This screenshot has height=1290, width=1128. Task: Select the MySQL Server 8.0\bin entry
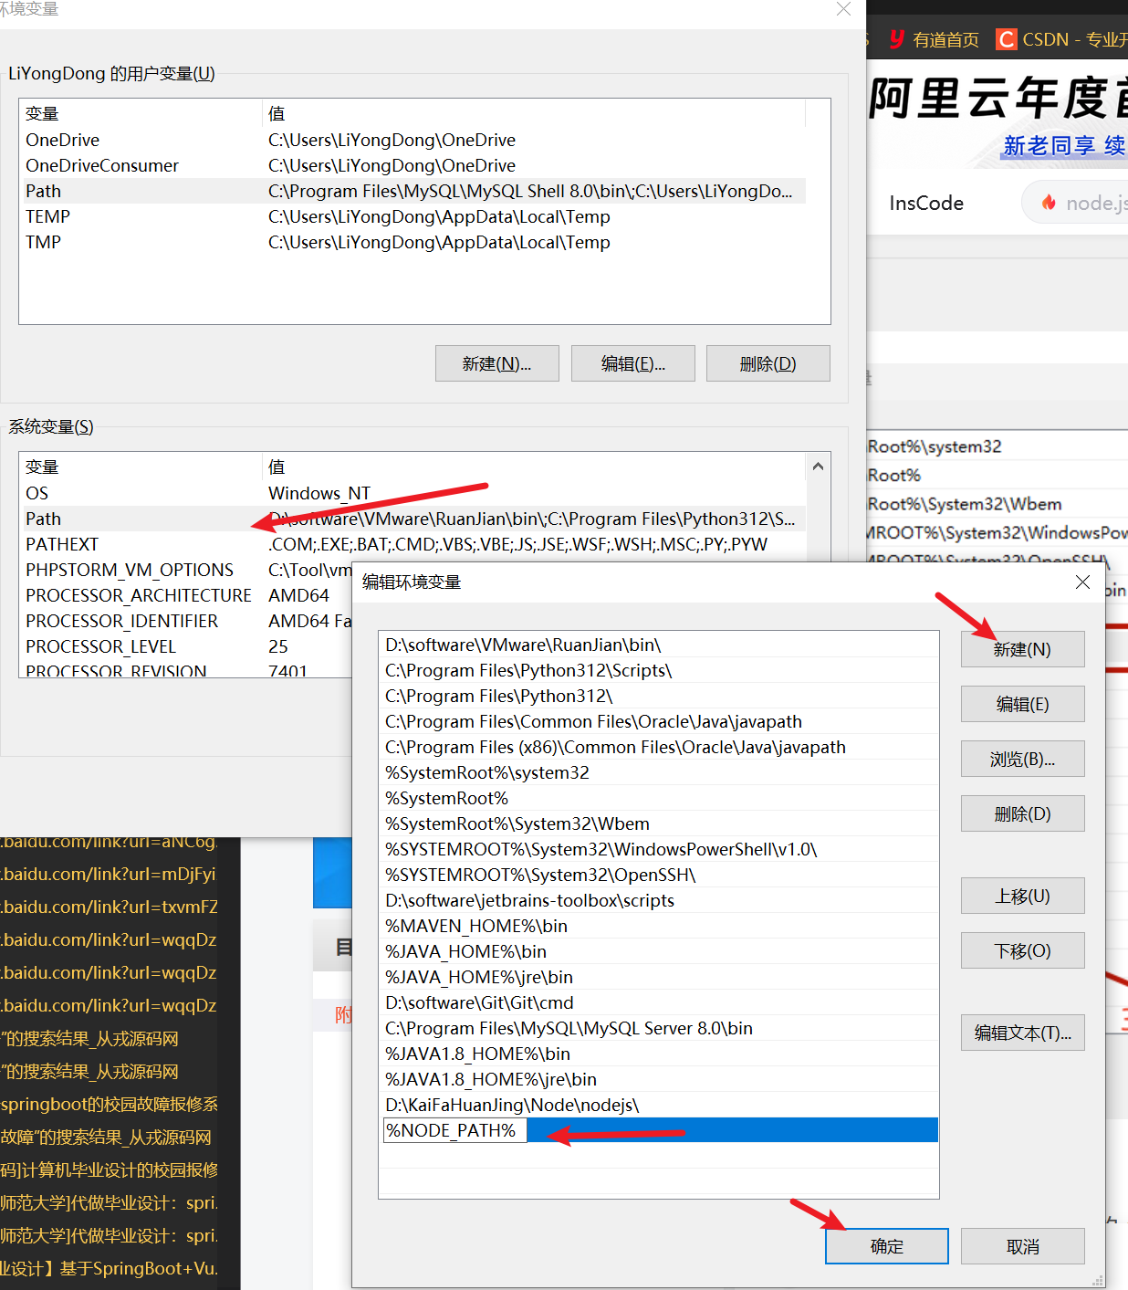658,1028
